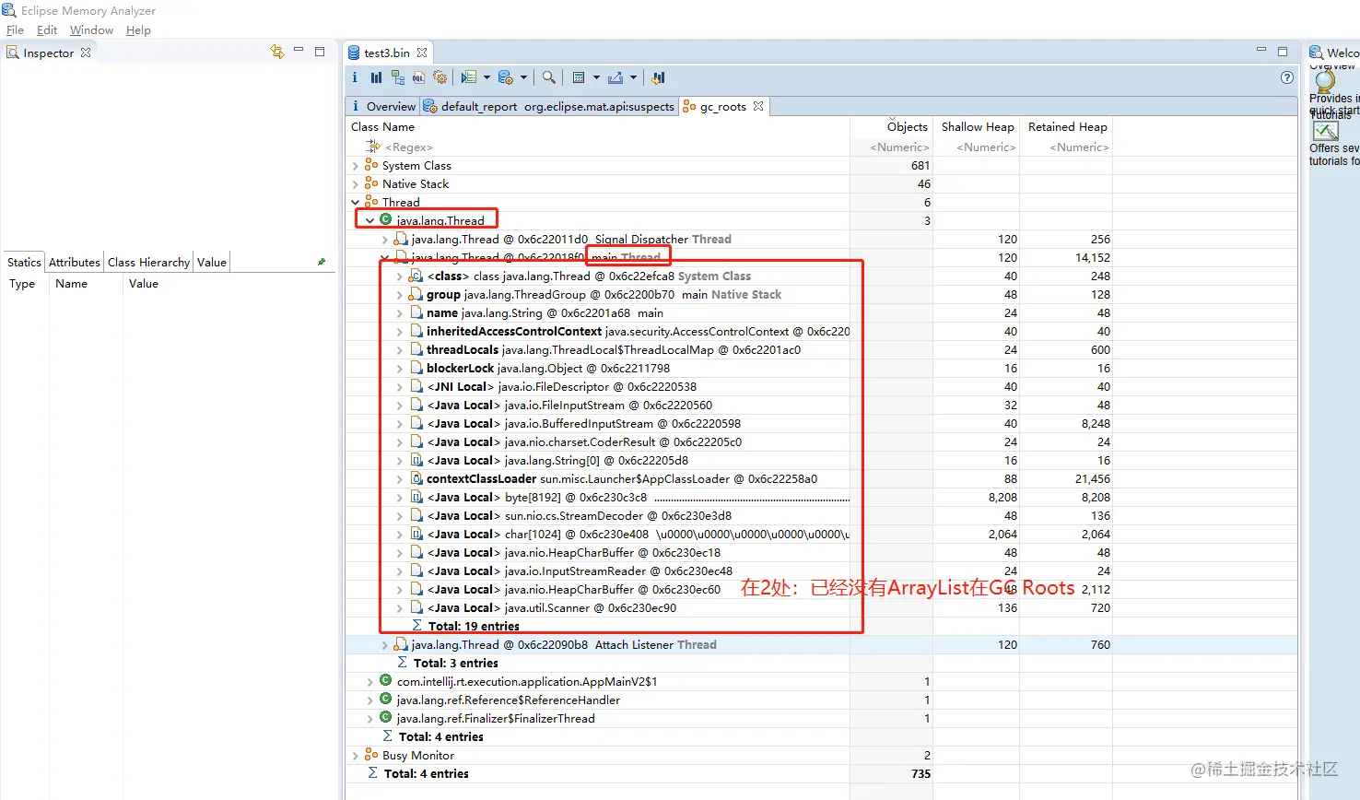This screenshot has width=1360, height=800.
Task: Open the Thread Overview gear icon
Action: (x=440, y=77)
